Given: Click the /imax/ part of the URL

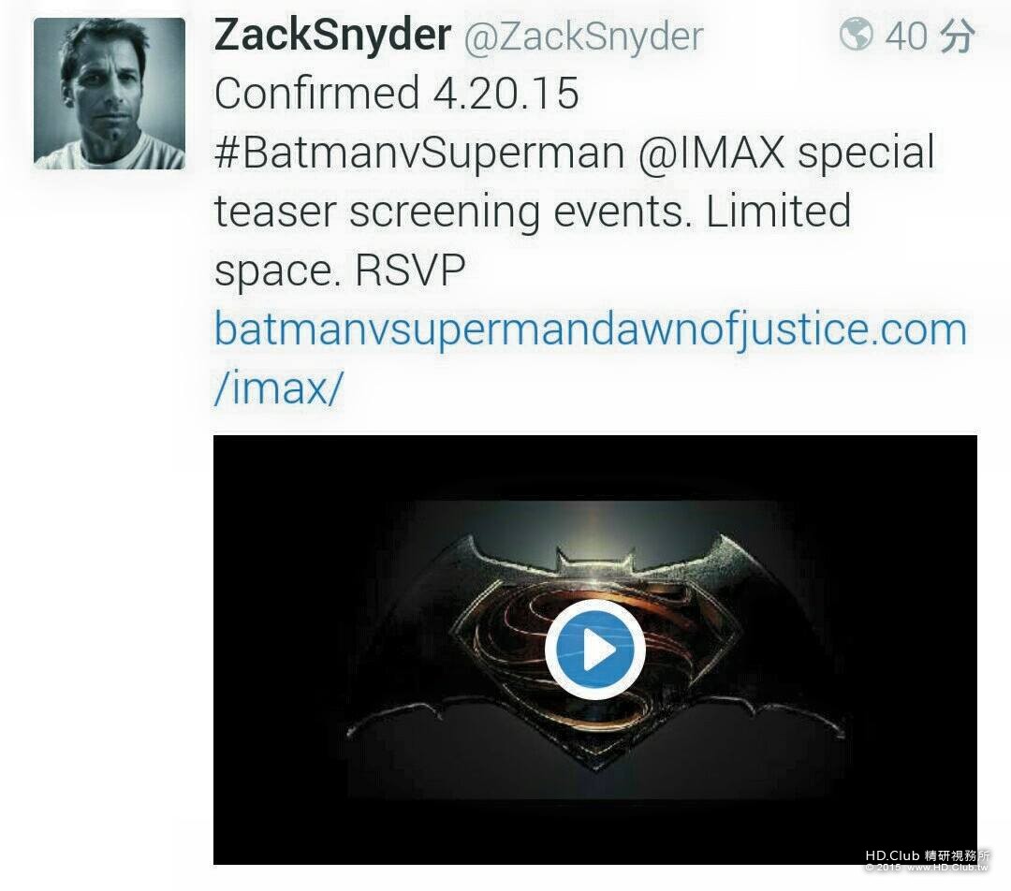Looking at the screenshot, I should pos(279,388).
